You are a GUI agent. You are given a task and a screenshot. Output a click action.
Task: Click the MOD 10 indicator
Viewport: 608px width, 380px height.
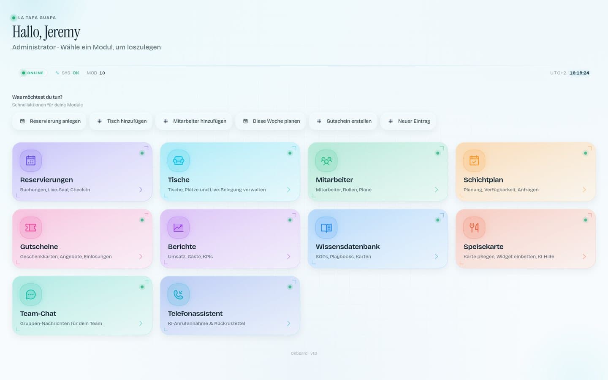(x=96, y=73)
